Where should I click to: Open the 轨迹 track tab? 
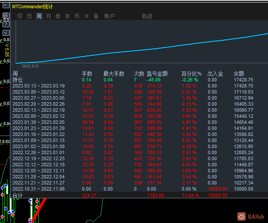147,16
